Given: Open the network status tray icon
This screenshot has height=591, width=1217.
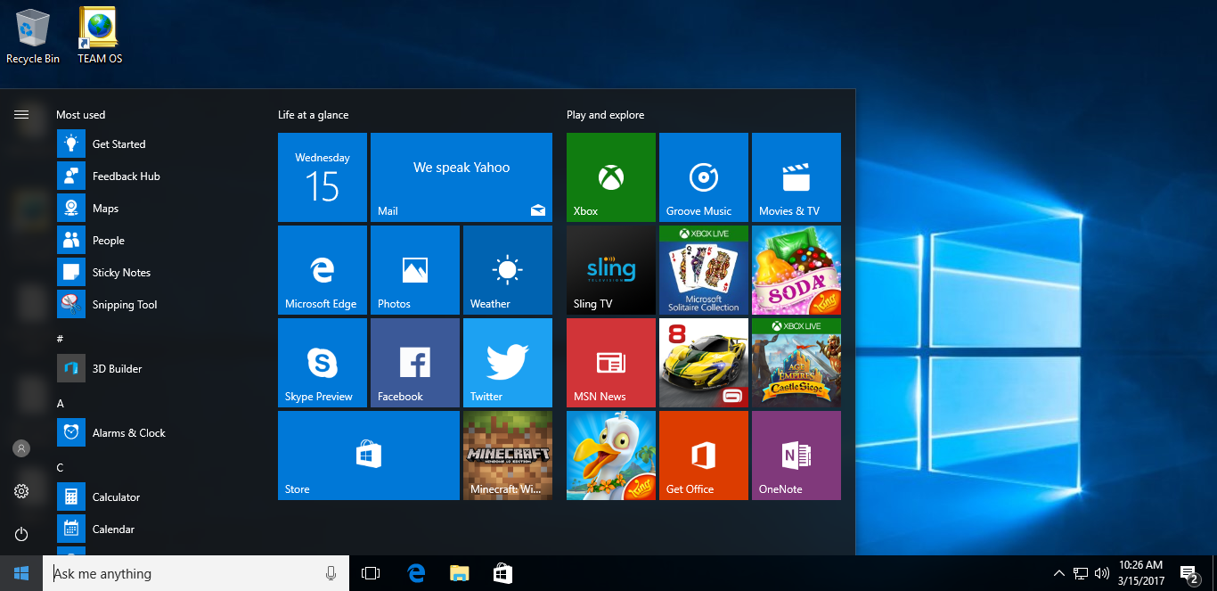Looking at the screenshot, I should coord(1081,573).
